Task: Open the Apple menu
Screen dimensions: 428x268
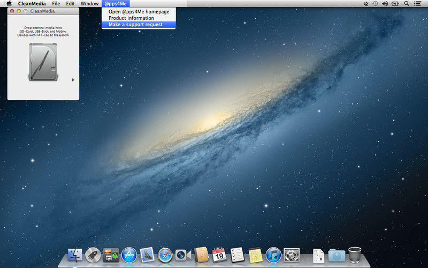Action: pos(9,4)
